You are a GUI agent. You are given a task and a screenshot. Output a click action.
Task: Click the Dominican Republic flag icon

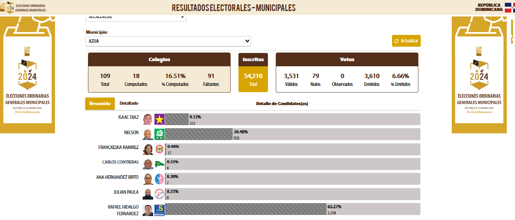[510, 8]
